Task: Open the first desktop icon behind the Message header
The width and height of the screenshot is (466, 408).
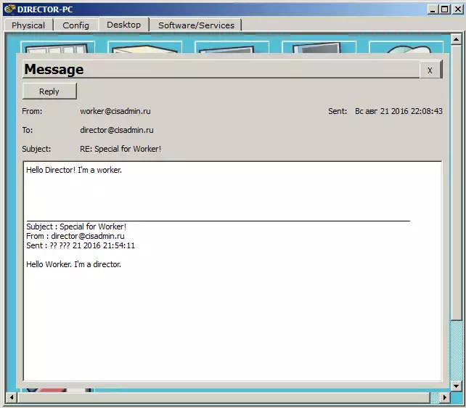Action: pos(57,47)
